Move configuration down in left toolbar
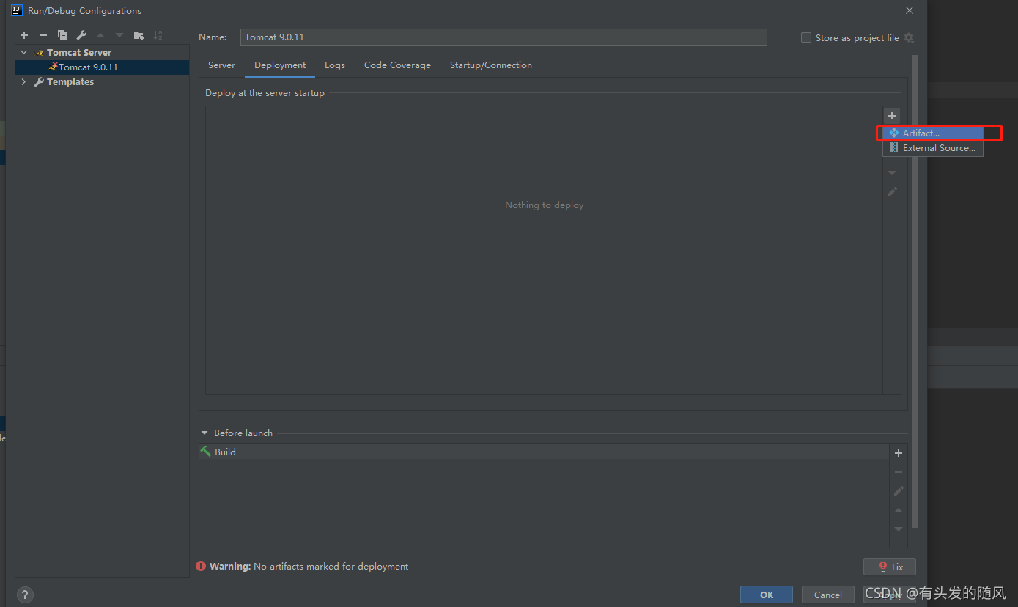Viewport: 1018px width, 607px height. coord(119,35)
